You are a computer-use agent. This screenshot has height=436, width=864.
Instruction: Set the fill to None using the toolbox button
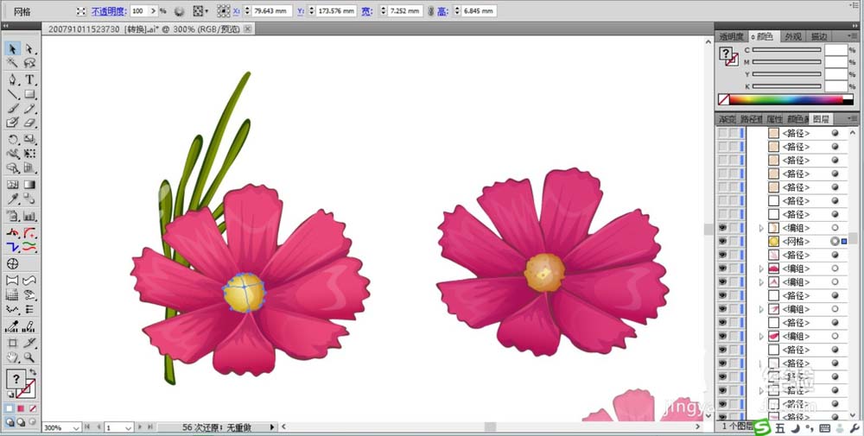[33, 408]
